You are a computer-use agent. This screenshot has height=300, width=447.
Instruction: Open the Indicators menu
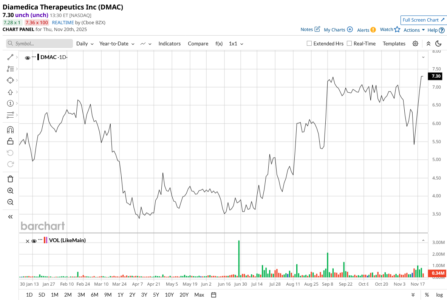(170, 44)
